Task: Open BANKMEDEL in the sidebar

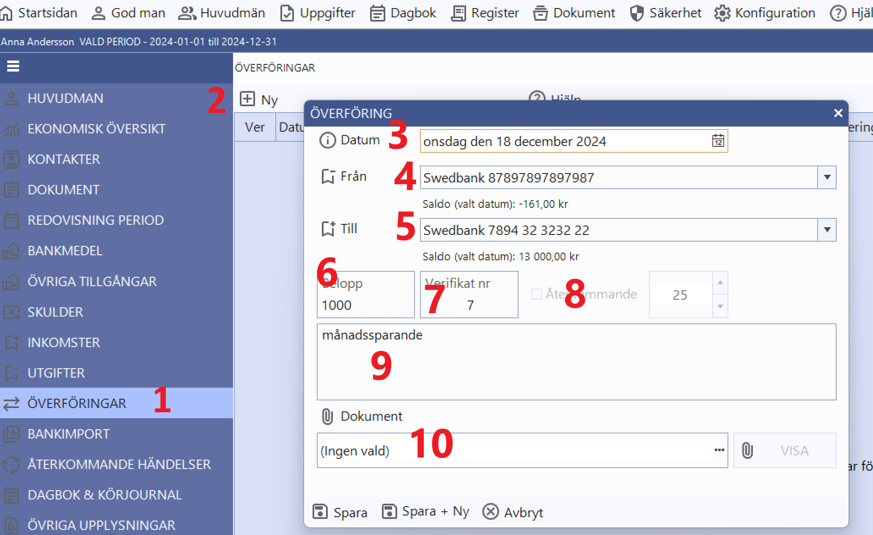Action: click(x=116, y=251)
